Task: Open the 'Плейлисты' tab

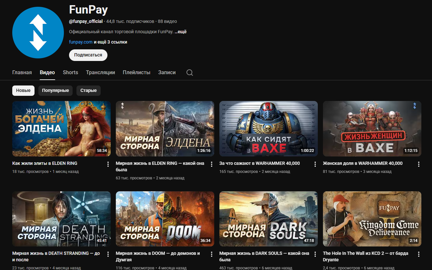Action: pyautogui.click(x=136, y=73)
